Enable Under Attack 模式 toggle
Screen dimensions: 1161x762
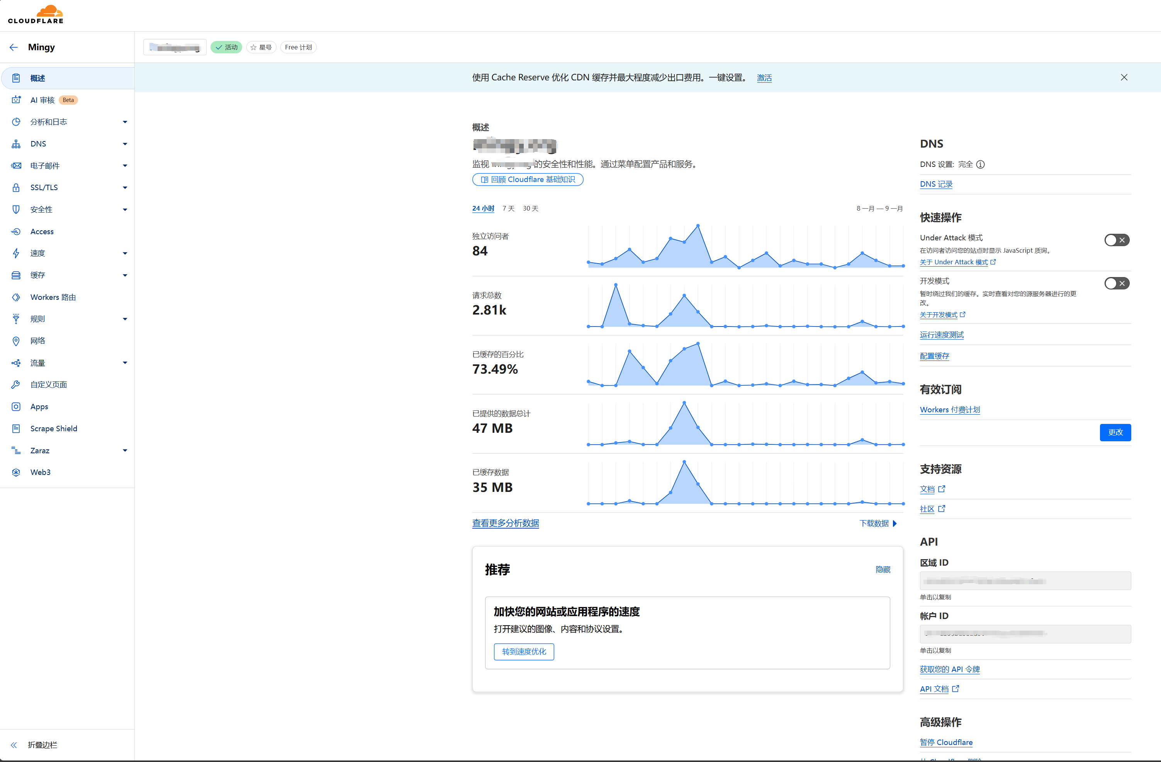(x=1117, y=240)
